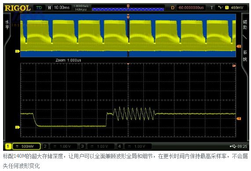
Task: Open the 500mV channel 1 scale
Action: click(x=26, y=146)
